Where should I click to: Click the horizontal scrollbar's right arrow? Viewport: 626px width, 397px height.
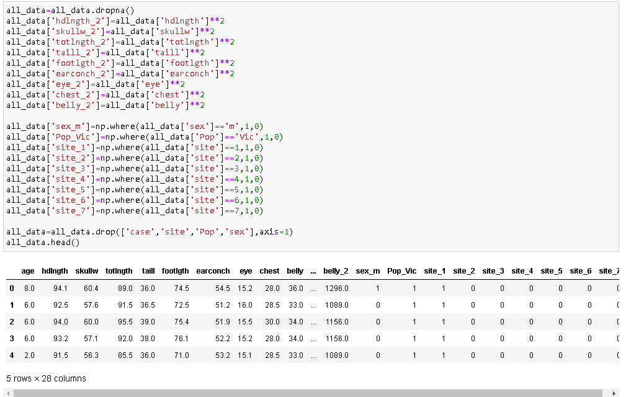[x=614, y=393]
